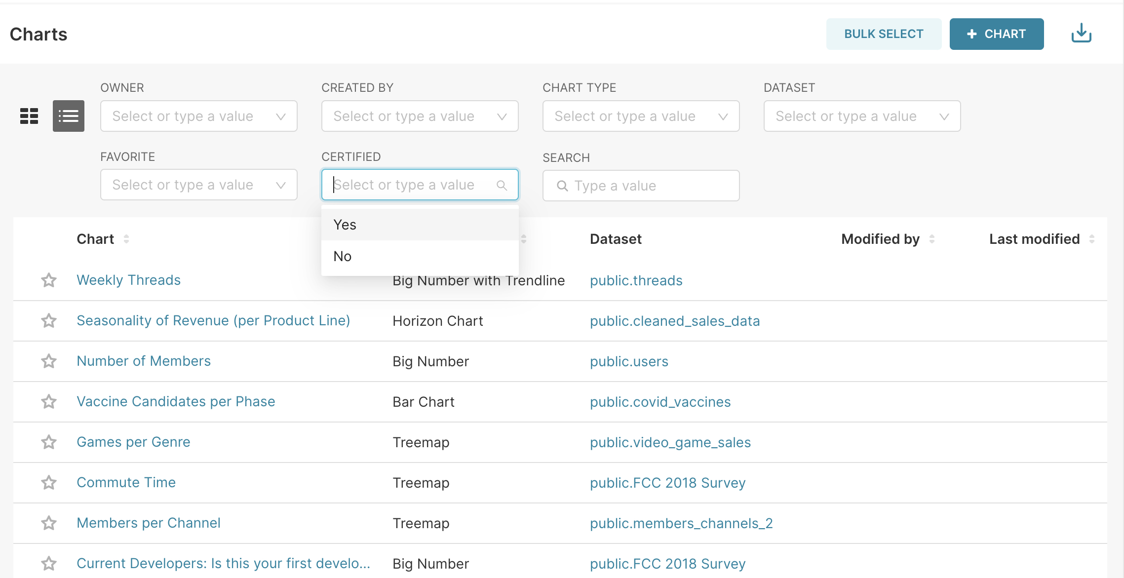Viewport: 1124px width, 578px height.
Task: Open the Dataset filter dropdown
Action: pos(862,116)
